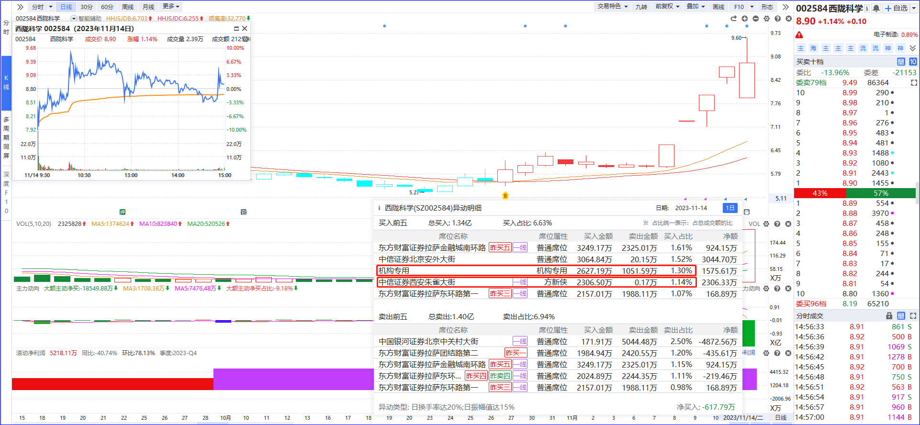
Task: Switch to 周线 period tab
Action: point(128,7)
